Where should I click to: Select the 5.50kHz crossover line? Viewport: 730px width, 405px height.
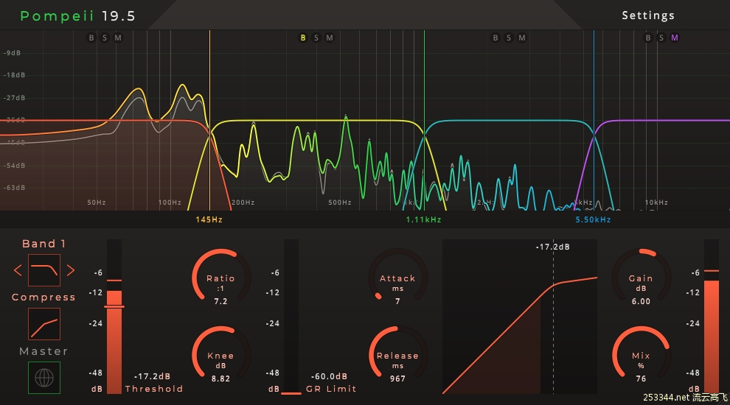tap(594, 120)
